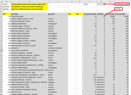
Task: Click the 'prd_venda30' header cell
Action: pyautogui.click(x=122, y=14)
